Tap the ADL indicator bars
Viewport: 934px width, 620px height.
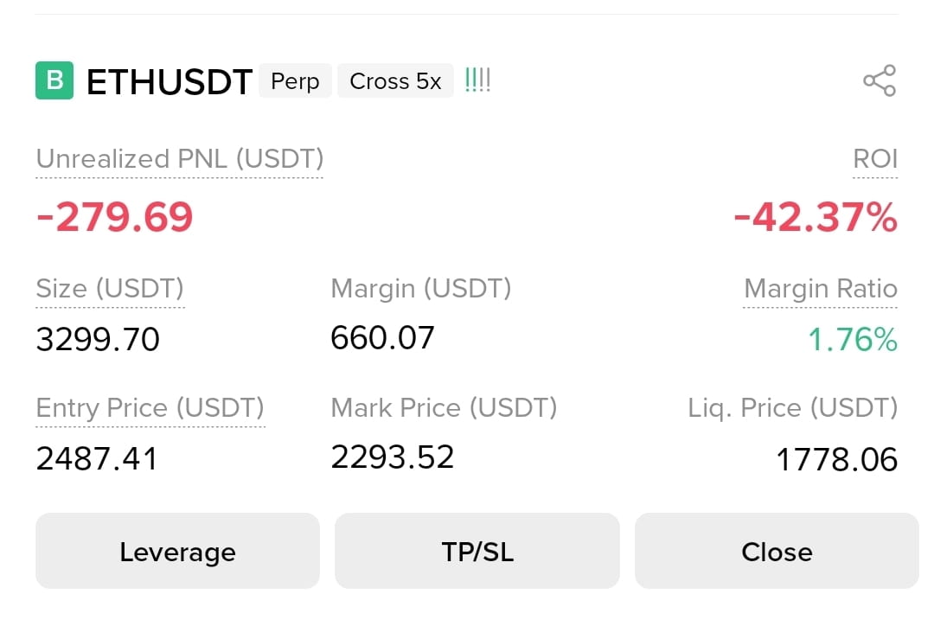tap(477, 80)
